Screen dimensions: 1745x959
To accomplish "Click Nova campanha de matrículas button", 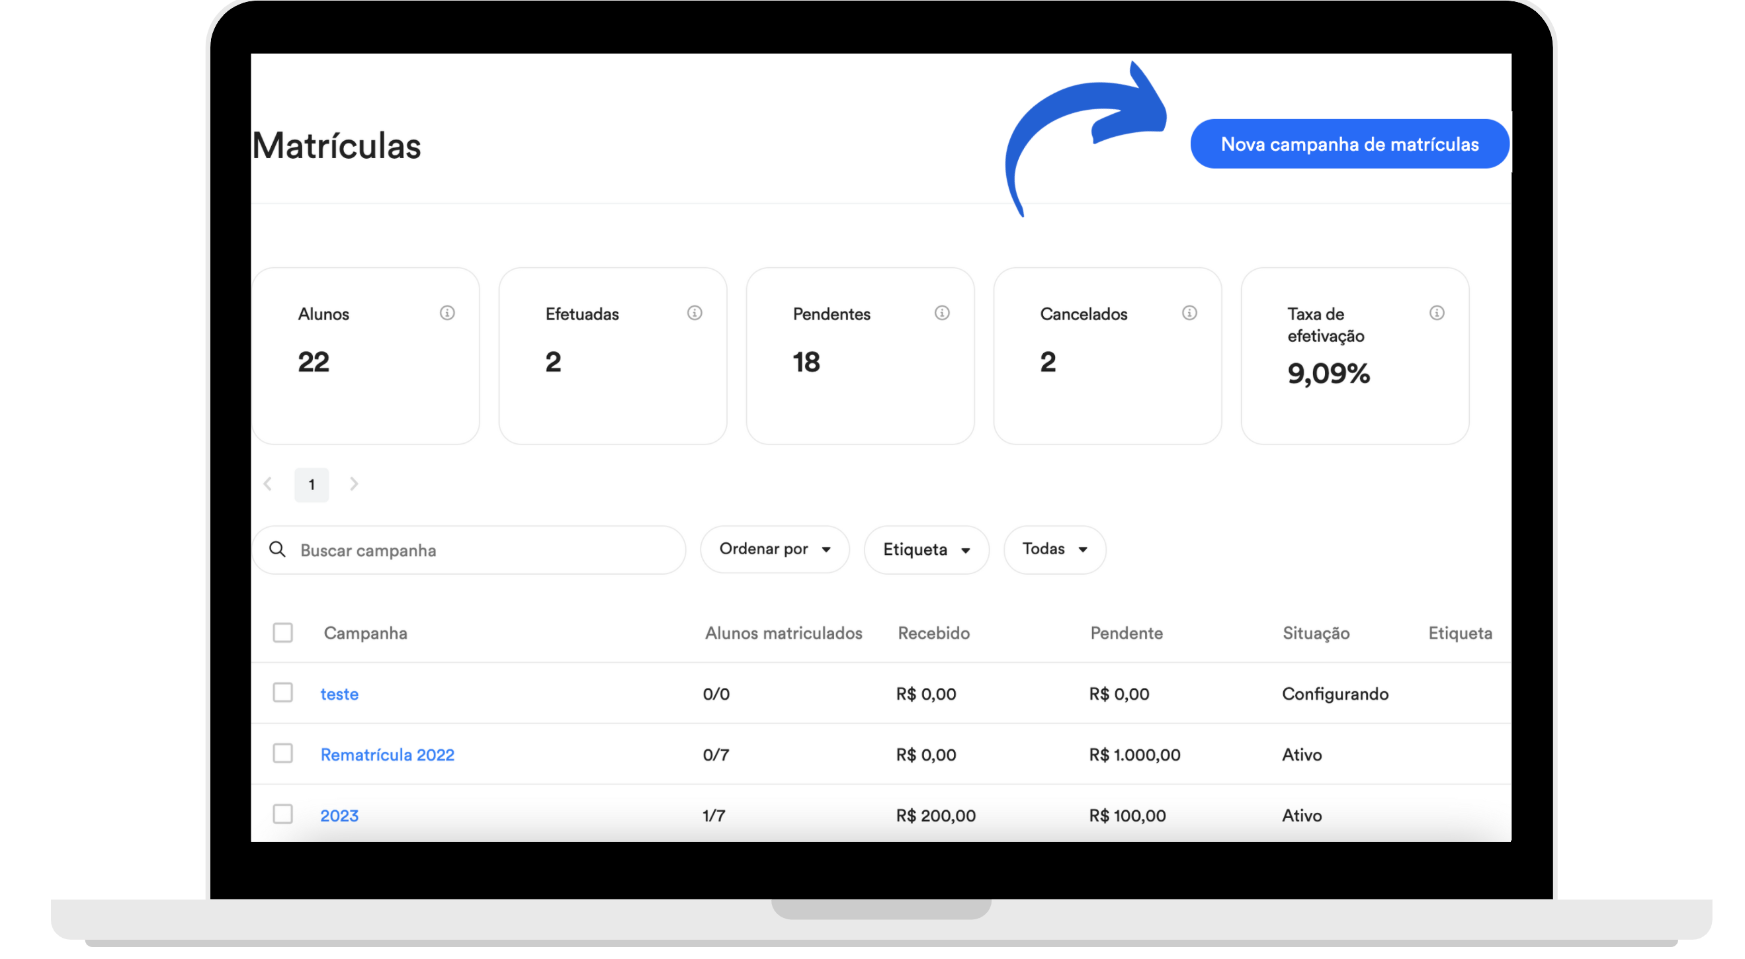I will point(1349,144).
